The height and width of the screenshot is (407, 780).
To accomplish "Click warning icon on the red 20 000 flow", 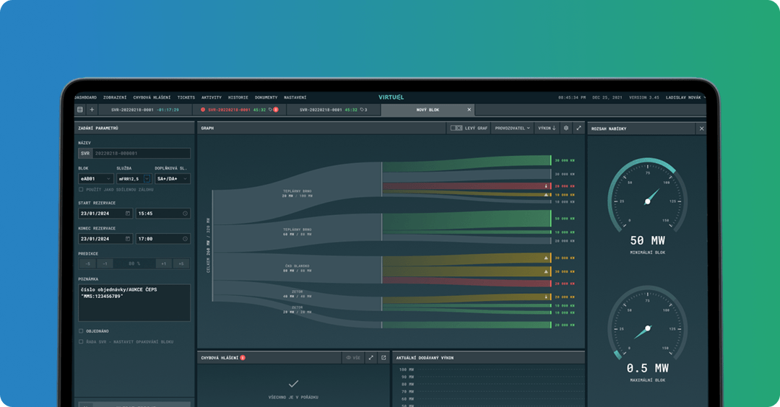I will [546, 186].
